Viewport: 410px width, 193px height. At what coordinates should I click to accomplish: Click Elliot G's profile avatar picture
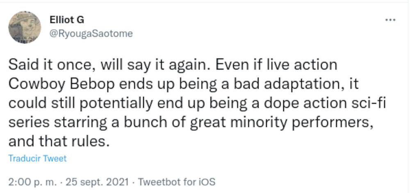25,27
